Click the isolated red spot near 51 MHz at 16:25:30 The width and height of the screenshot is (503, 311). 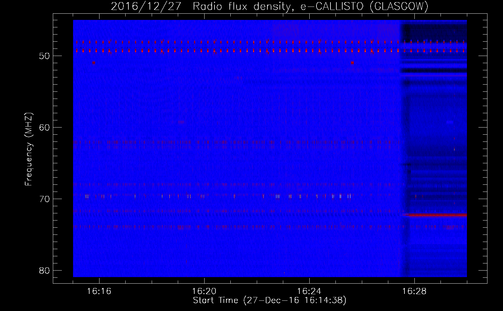click(x=352, y=63)
